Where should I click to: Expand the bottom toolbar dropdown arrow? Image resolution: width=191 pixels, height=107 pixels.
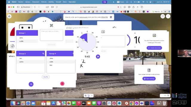coord(92,96)
